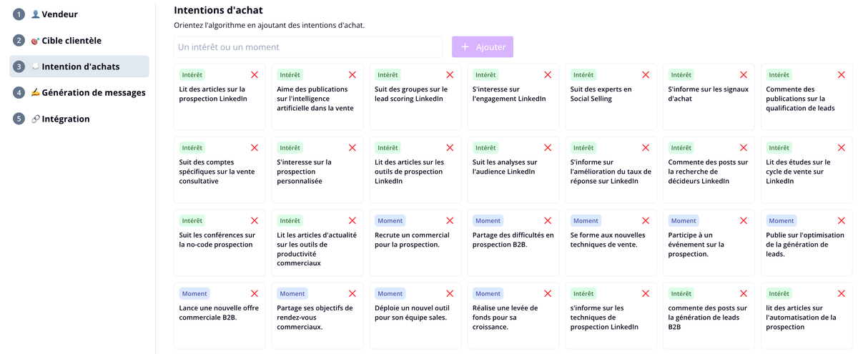Remove 'Lance une nouvelle offre commerciale B2B' card
The height and width of the screenshot is (354, 858).
click(x=255, y=294)
